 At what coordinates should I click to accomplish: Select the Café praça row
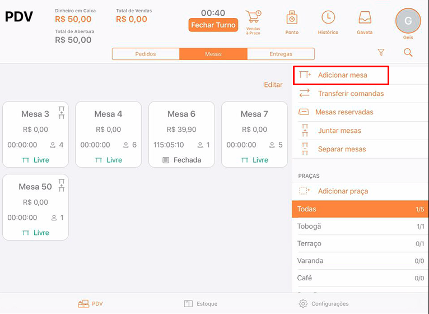point(360,278)
